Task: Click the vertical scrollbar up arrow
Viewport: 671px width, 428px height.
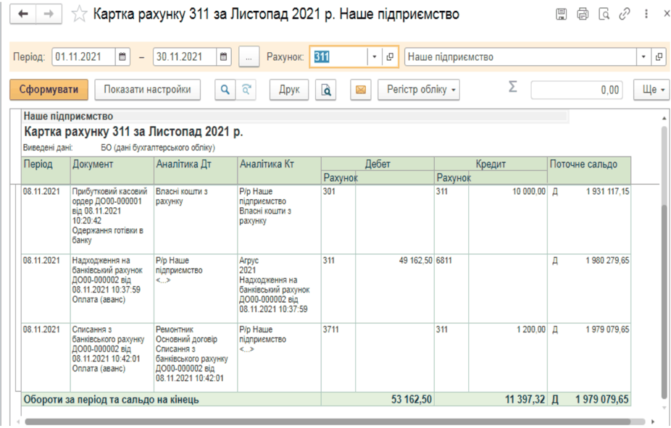Action: [664, 117]
